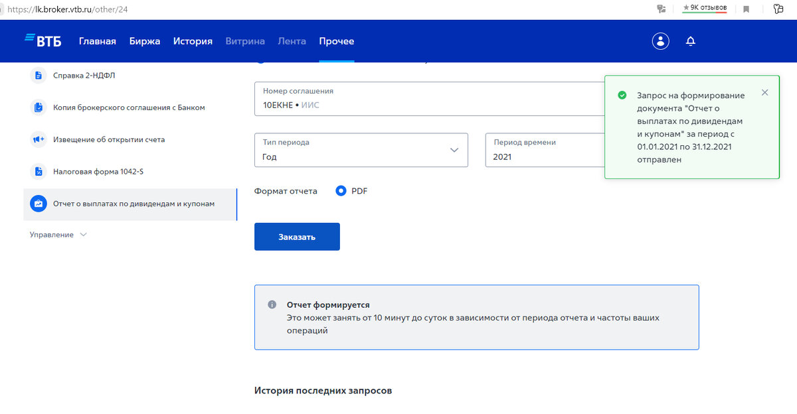Open Копия брокерского соглашения с Банком
The height and width of the screenshot is (414, 797).
[x=130, y=107]
